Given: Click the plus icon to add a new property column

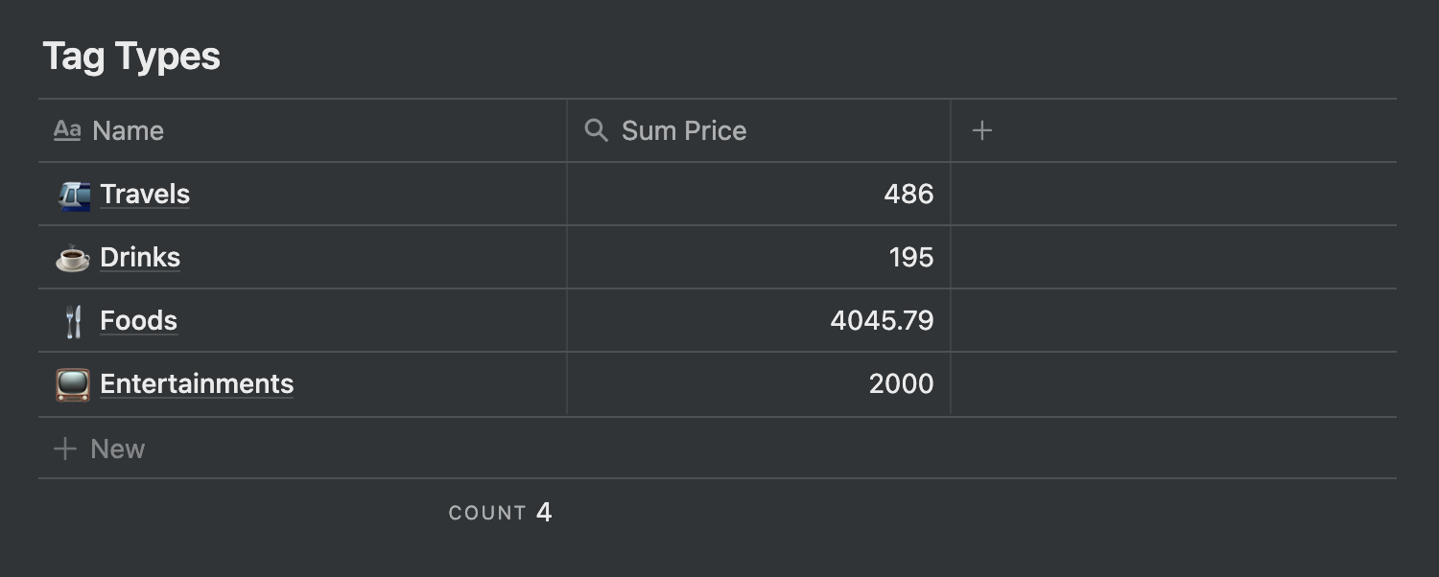Looking at the screenshot, I should tap(982, 129).
